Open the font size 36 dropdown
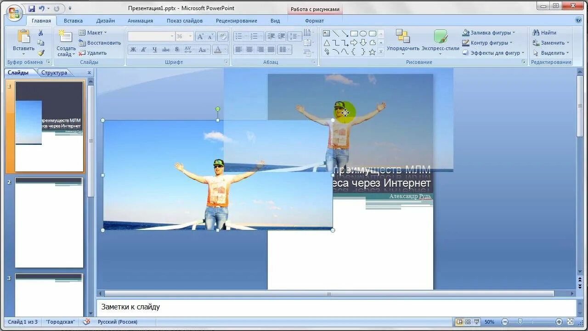The height and width of the screenshot is (331, 588). click(190, 36)
